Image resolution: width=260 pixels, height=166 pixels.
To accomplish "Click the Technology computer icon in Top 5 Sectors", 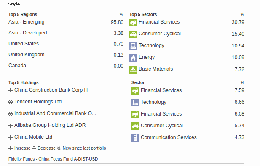I will pyautogui.click(x=133, y=46).
